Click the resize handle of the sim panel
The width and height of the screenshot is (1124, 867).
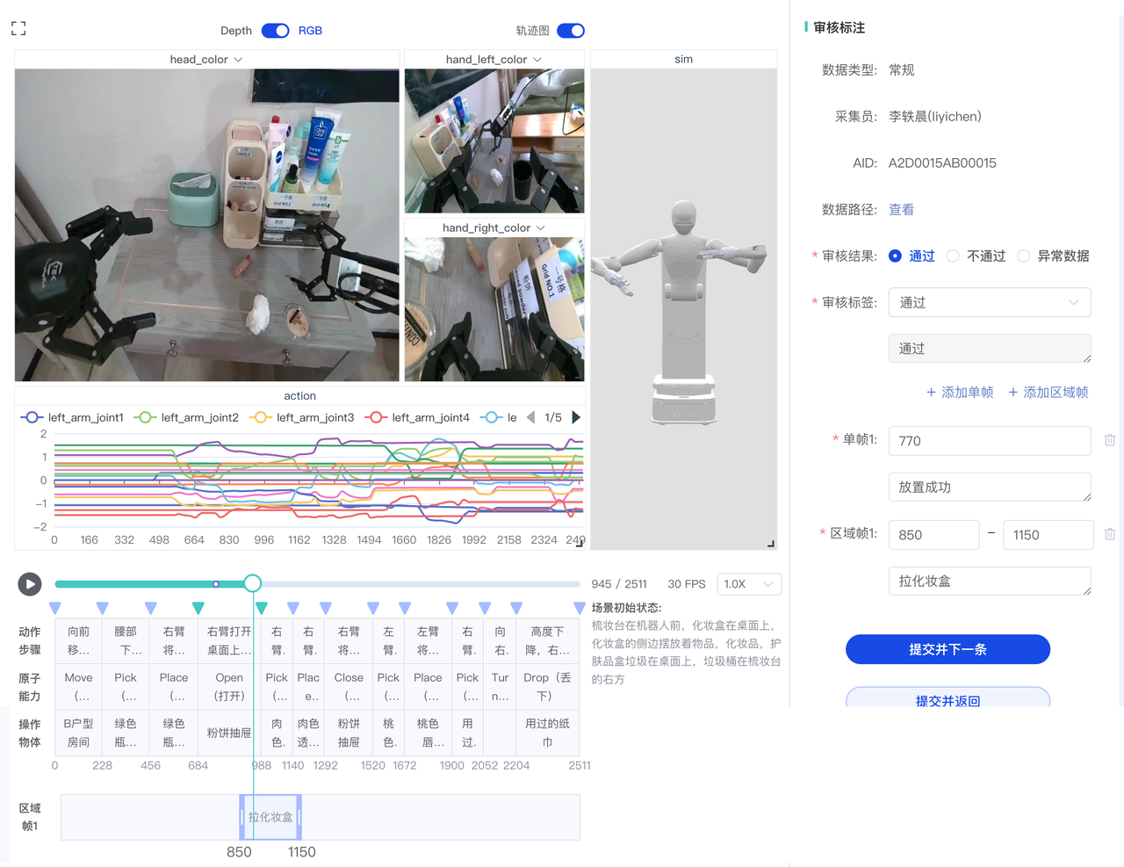point(771,543)
